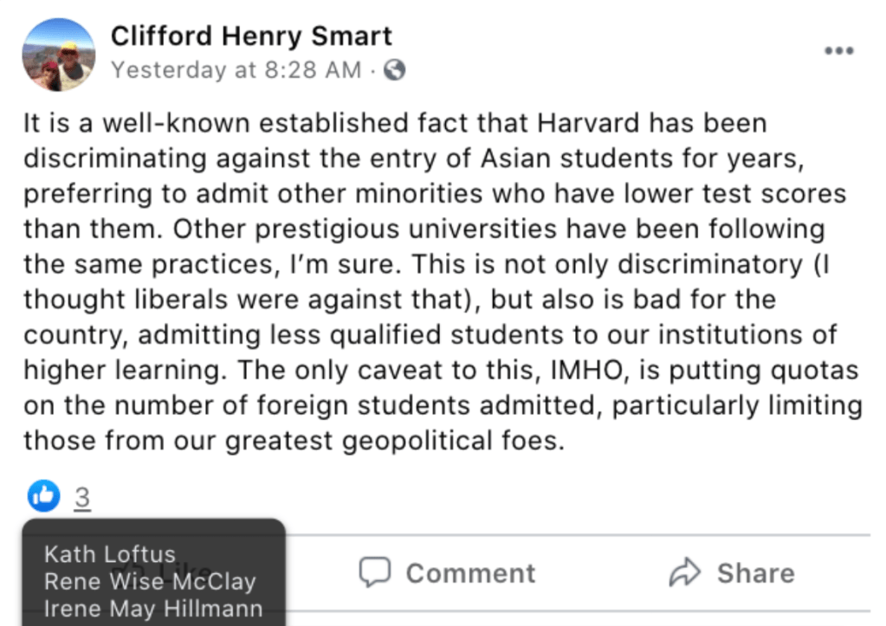
Task: Click the blue thumbs-up reaction icon
Action: (x=43, y=496)
